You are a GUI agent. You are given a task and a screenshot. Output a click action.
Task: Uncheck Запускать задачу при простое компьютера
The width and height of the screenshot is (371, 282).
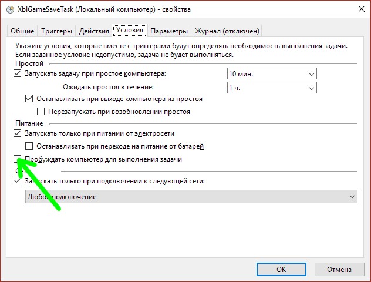(x=16, y=74)
